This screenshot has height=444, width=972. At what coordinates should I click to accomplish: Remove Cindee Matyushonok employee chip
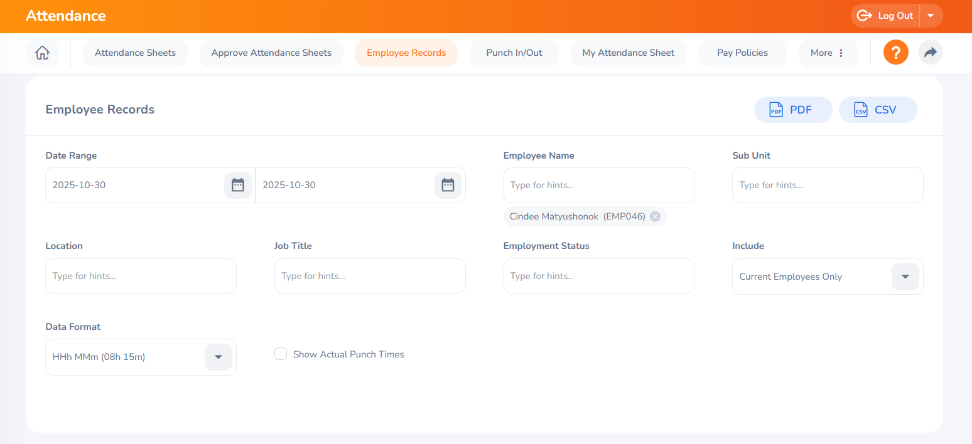[x=655, y=216]
